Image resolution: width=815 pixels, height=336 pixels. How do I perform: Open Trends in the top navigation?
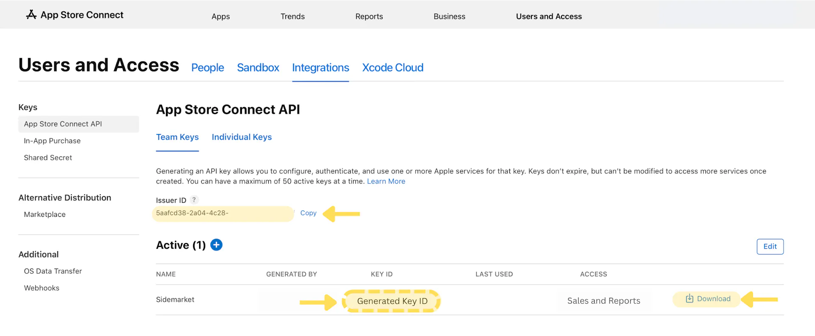pos(292,17)
